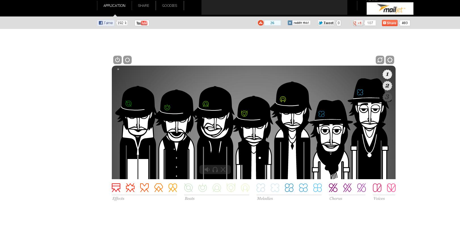Select the second Melodies icon

275,188
